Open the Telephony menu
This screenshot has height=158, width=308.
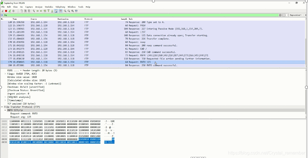[x=60, y=7]
